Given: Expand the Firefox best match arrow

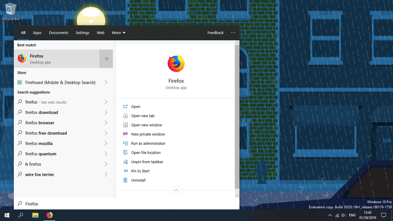Looking at the screenshot, I should point(106,59).
